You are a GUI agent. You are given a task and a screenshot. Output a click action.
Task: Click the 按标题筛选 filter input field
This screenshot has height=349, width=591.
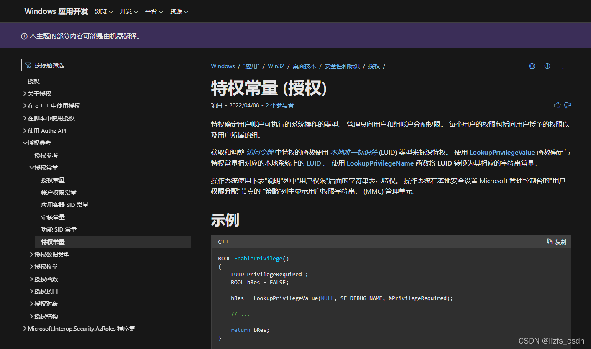(x=109, y=65)
